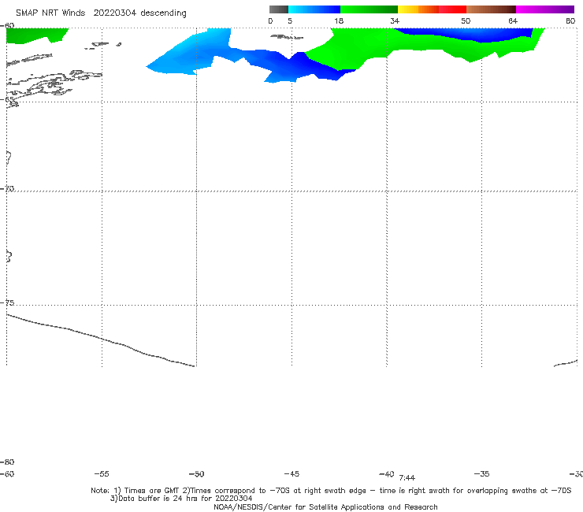Click the note 'Data buffer is 24 hrs'

point(154,499)
